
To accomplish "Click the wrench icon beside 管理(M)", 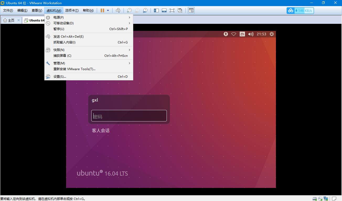I will [48, 63].
